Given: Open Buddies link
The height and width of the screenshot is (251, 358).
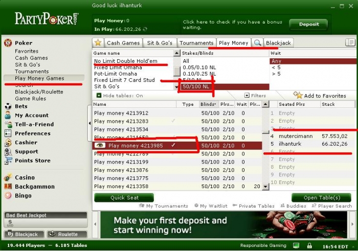Looking at the screenshot, I should coord(293,206).
